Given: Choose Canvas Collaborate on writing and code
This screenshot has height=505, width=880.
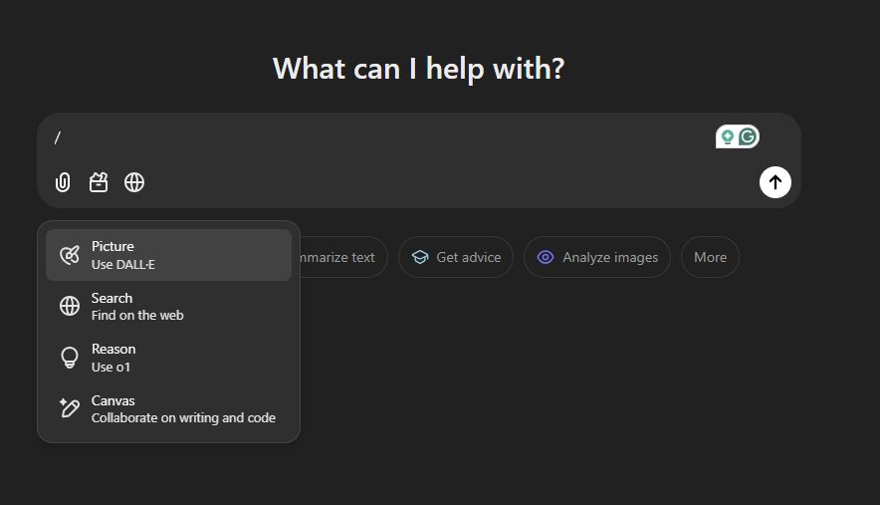Looking at the screenshot, I should (x=168, y=409).
